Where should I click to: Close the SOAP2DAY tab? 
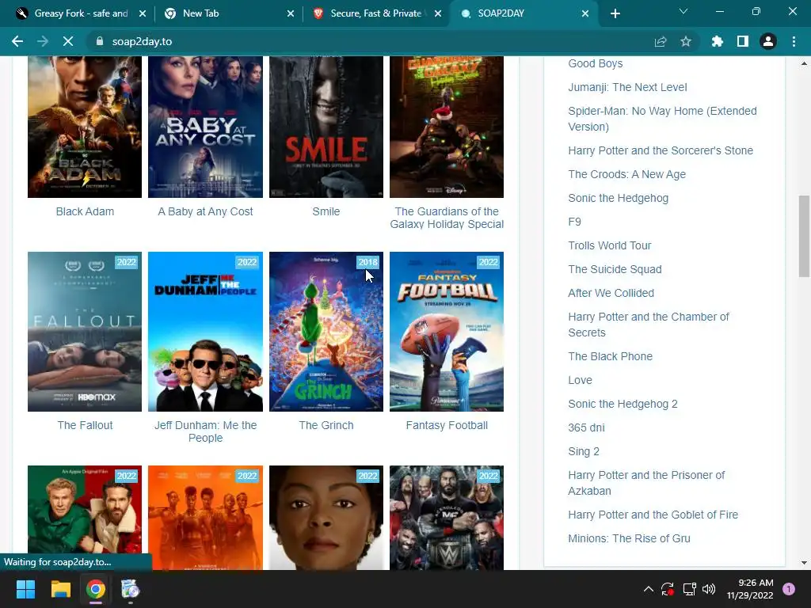point(585,13)
